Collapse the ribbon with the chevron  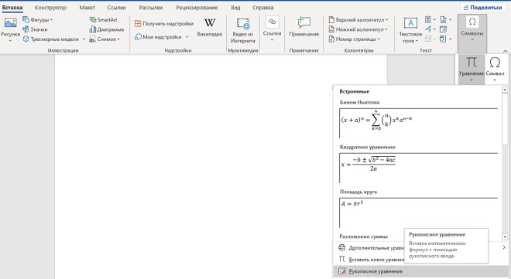tap(505, 51)
